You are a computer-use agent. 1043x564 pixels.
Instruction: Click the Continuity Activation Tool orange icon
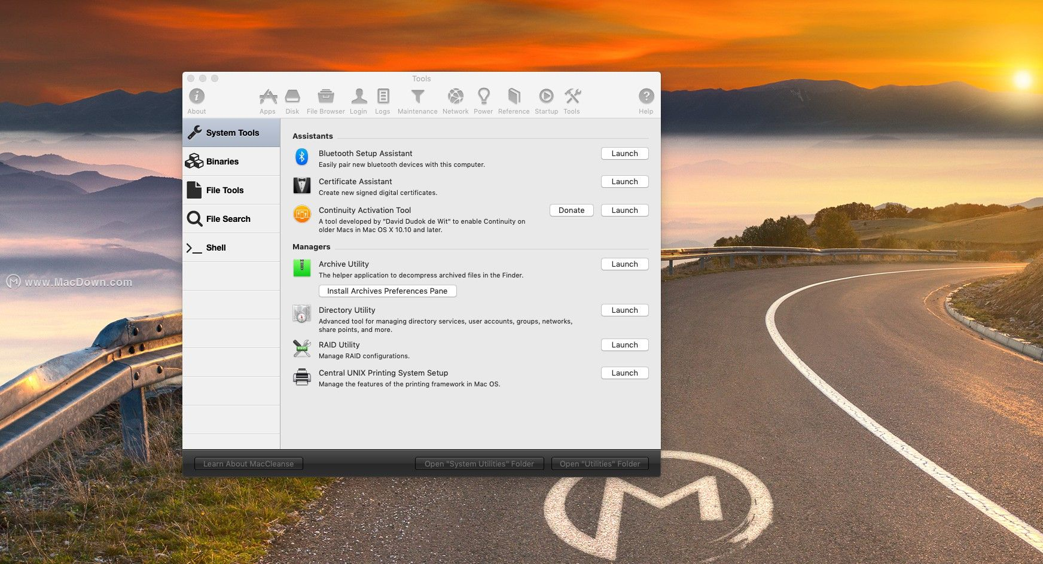click(x=302, y=214)
